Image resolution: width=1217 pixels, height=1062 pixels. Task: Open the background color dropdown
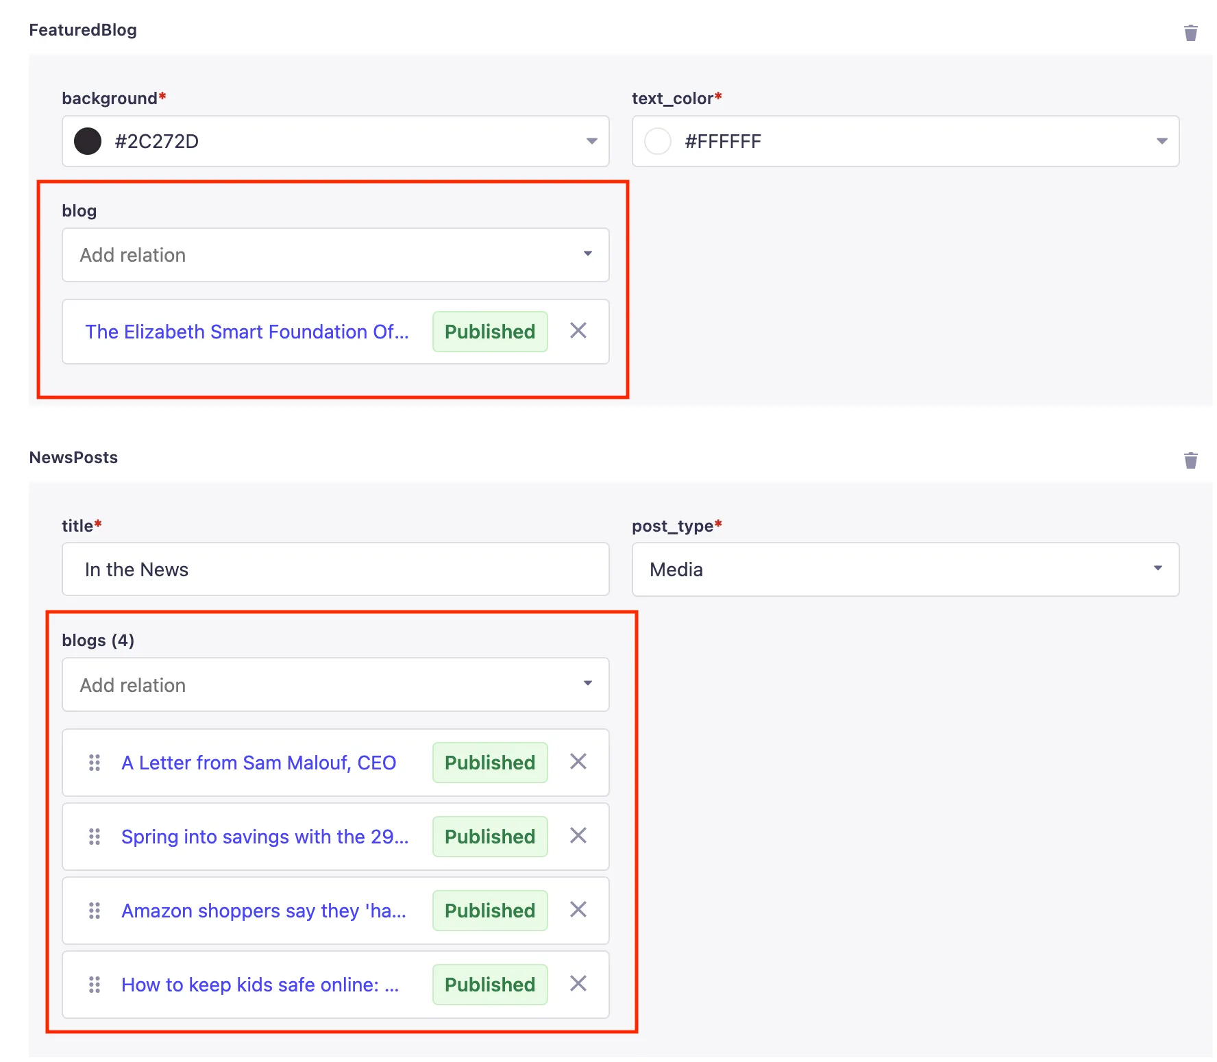(591, 141)
